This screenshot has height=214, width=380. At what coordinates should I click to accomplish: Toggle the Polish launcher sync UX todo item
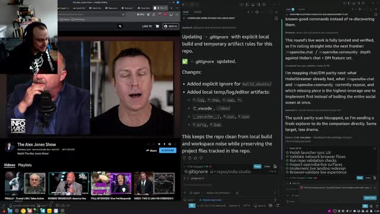(287, 153)
